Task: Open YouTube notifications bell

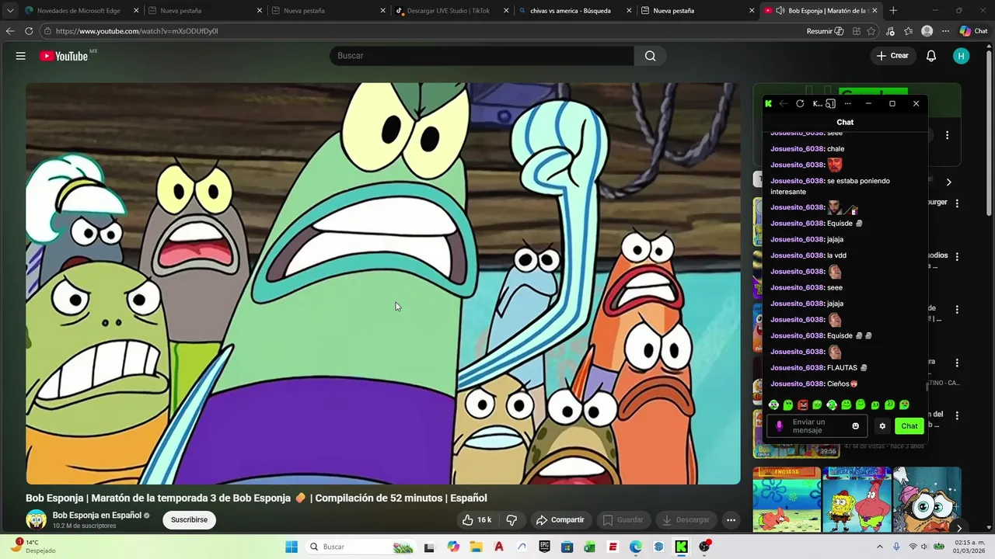Action: click(x=931, y=56)
